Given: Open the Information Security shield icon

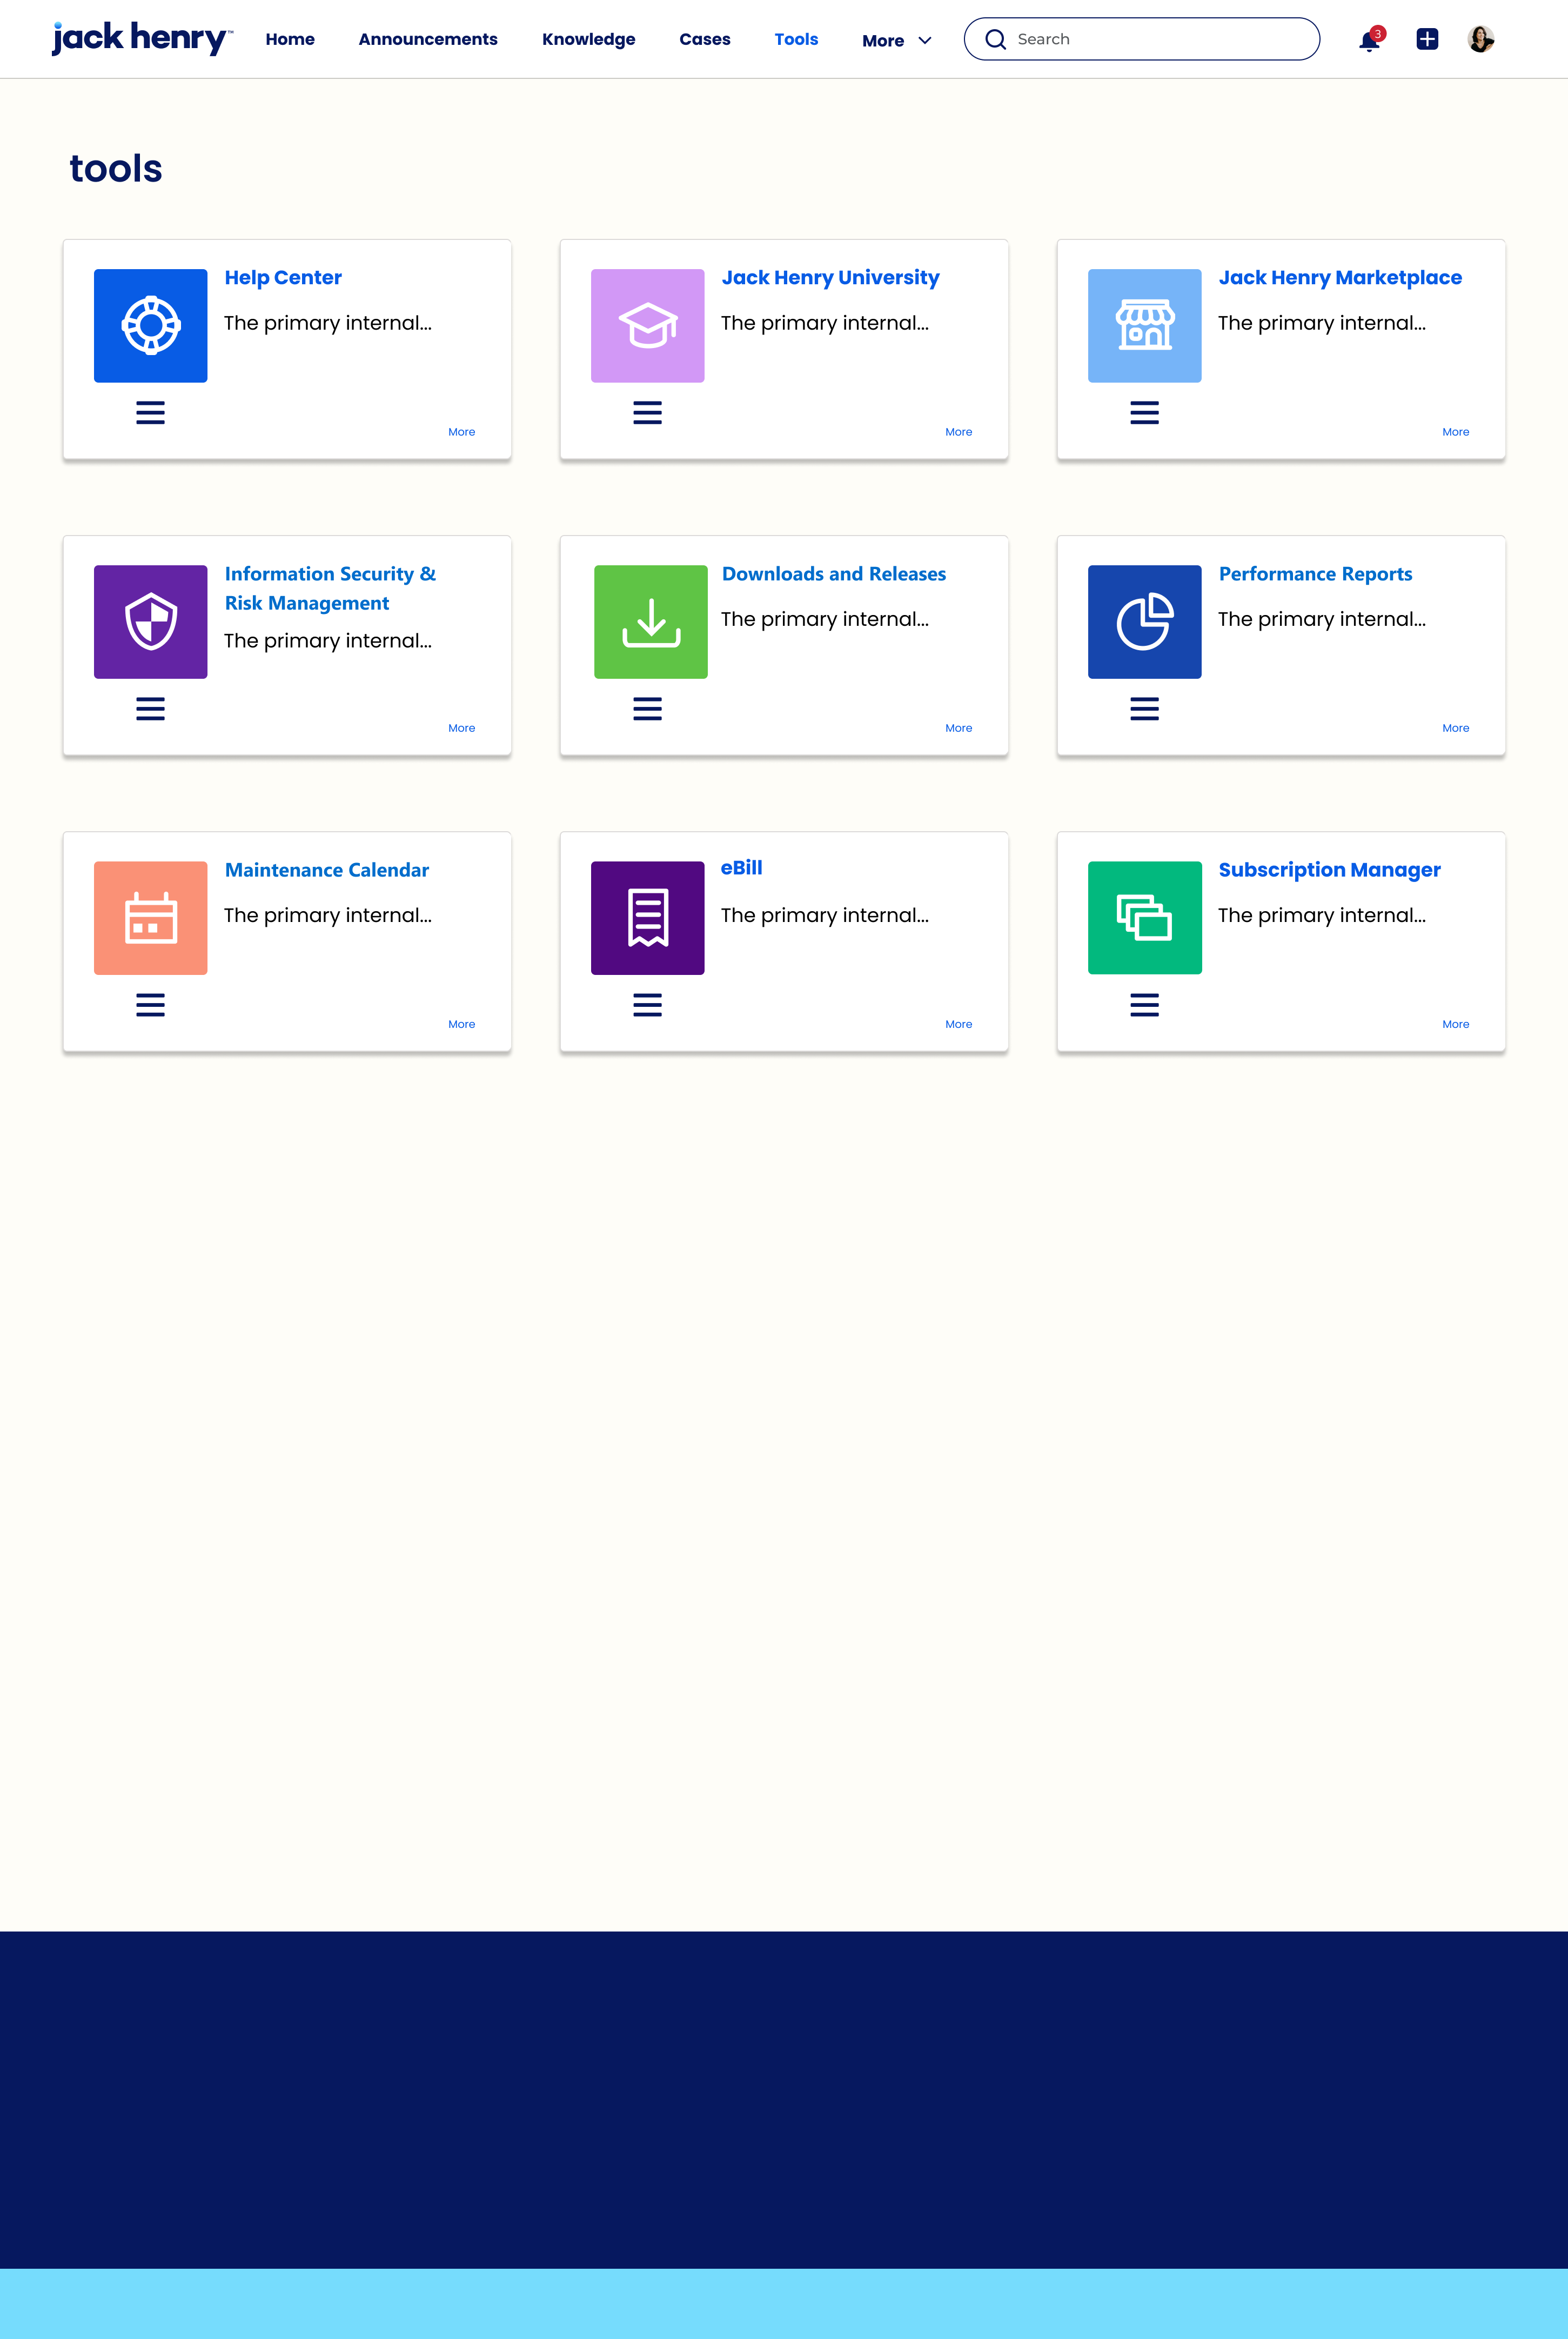Looking at the screenshot, I should coord(150,622).
